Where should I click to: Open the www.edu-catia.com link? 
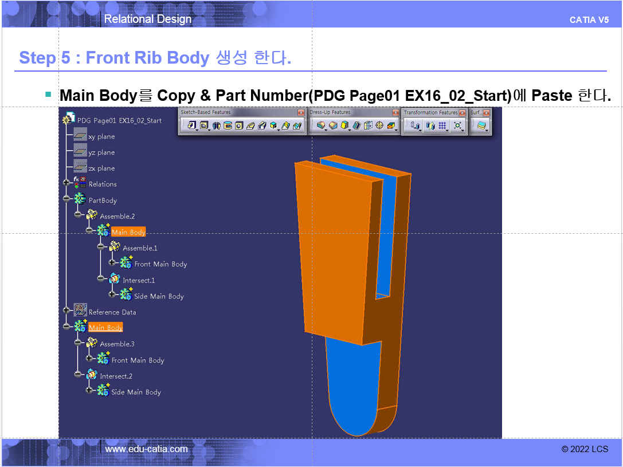[x=146, y=449]
